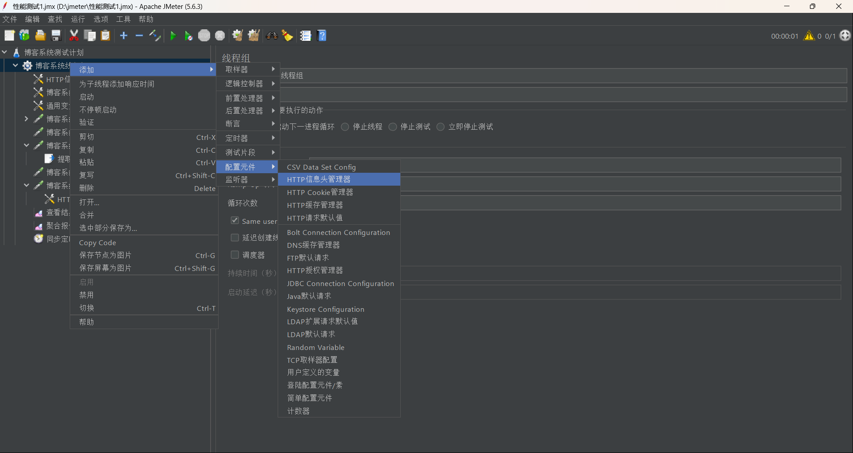Viewport: 853px width, 453px height.
Task: Click the Paste clipboard icon
Action: 105,36
